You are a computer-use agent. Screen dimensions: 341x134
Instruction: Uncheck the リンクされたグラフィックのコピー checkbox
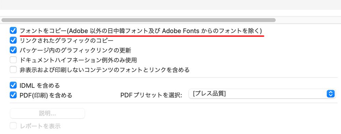[13, 40]
